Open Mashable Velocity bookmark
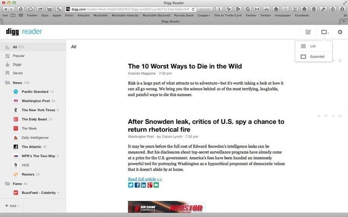 (x=125, y=15)
